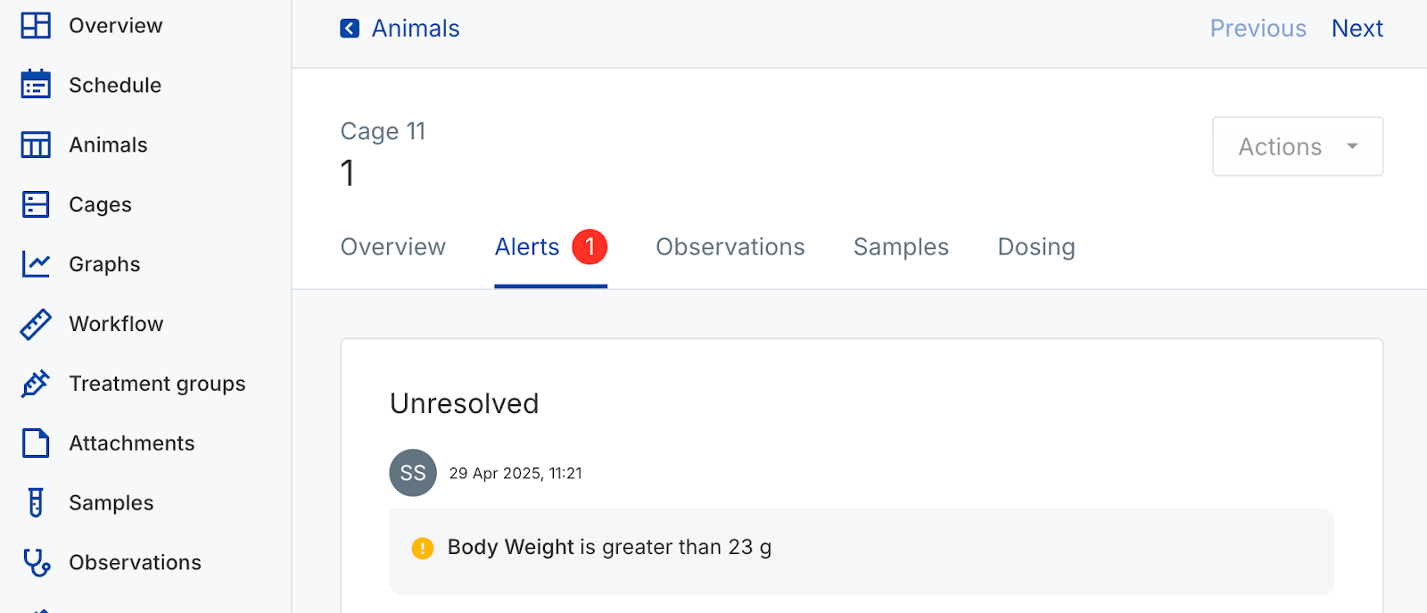Select the Treatment groups syringe icon

pyautogui.click(x=36, y=384)
